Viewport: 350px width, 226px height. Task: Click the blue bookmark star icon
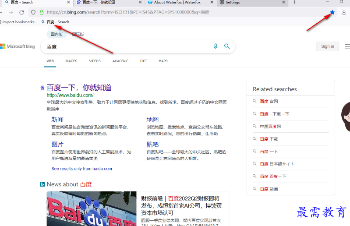(332, 12)
